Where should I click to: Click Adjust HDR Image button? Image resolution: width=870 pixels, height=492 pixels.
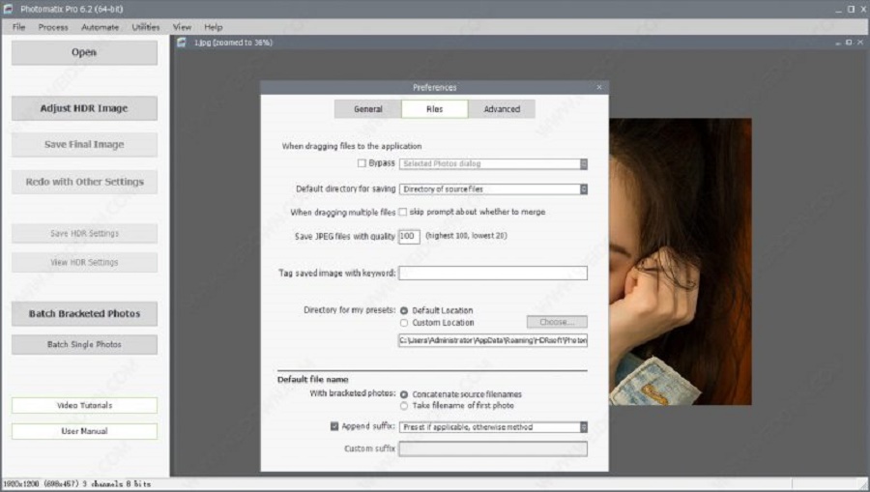coord(84,108)
